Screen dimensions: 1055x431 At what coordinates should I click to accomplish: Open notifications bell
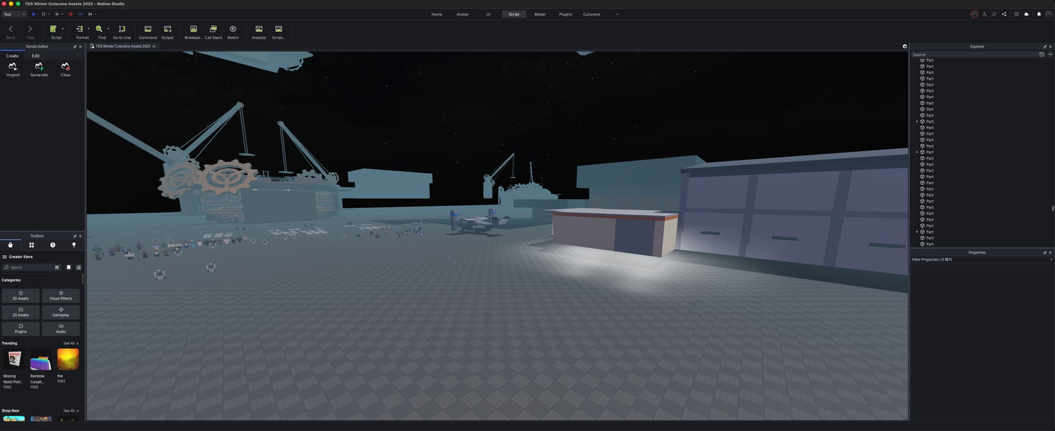click(x=1039, y=14)
